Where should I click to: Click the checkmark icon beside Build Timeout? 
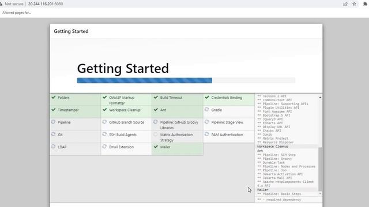(156, 97)
